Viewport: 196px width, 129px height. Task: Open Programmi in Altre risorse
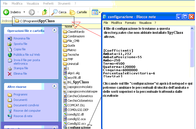coord(20,94)
